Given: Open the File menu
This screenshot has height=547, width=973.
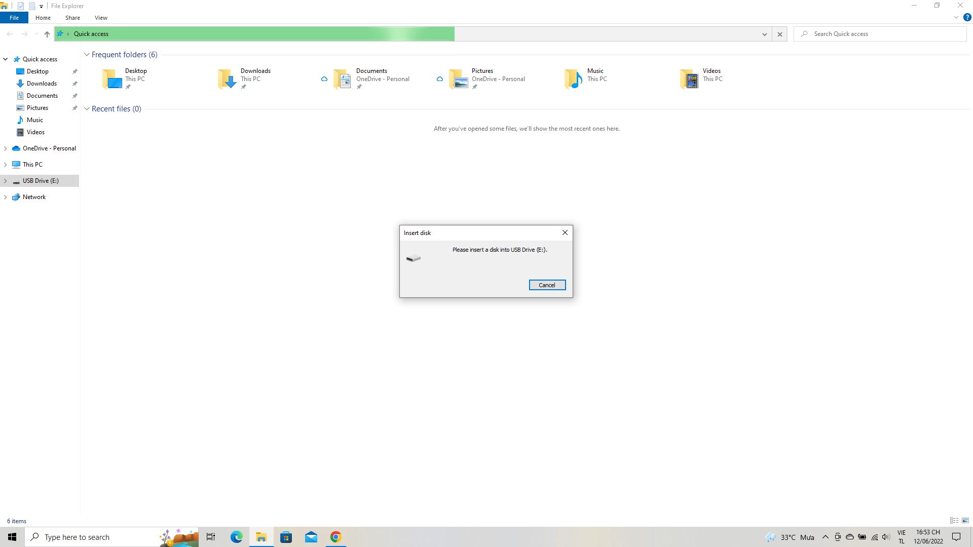Looking at the screenshot, I should [14, 18].
